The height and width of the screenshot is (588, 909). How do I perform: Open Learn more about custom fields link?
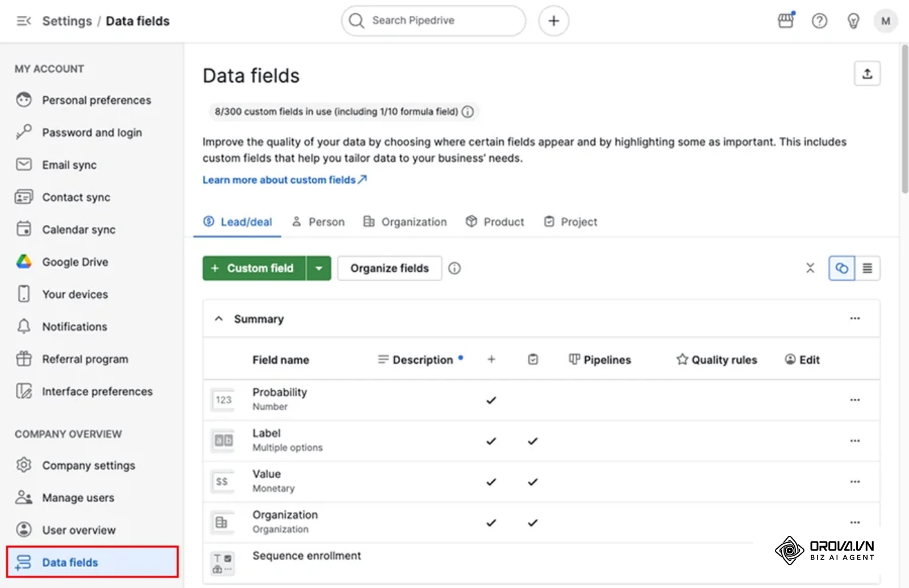(285, 180)
